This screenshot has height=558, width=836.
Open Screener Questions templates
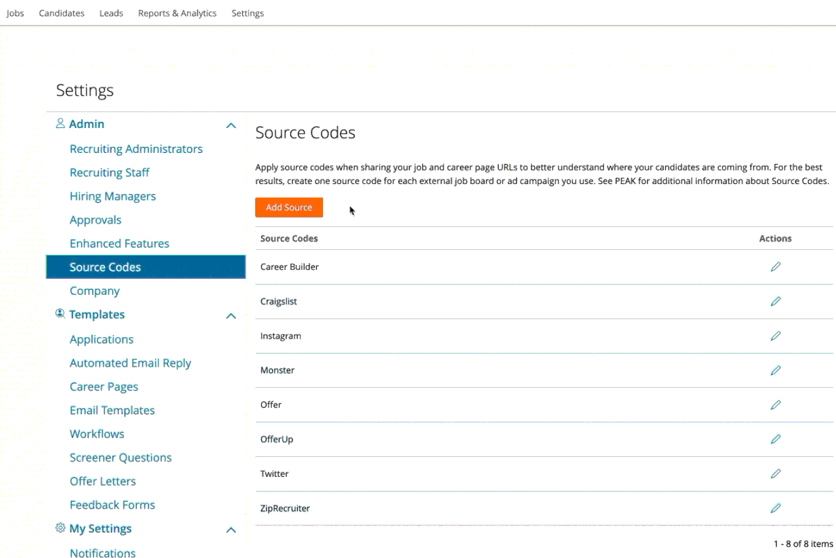coord(120,457)
